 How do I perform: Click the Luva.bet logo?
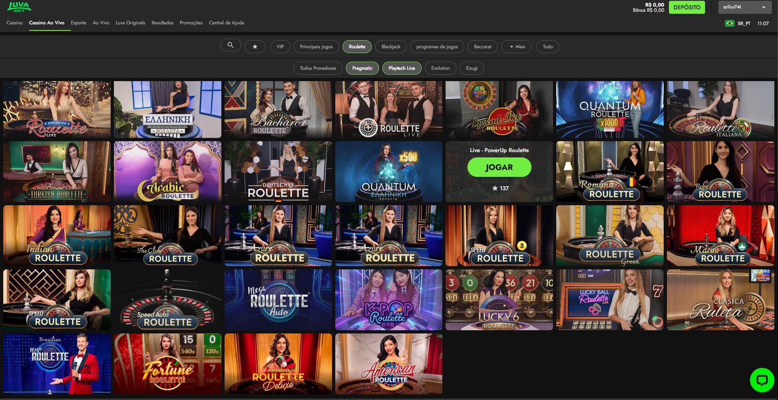19,7
